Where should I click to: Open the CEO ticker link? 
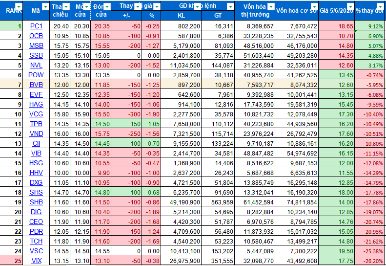[36, 222]
